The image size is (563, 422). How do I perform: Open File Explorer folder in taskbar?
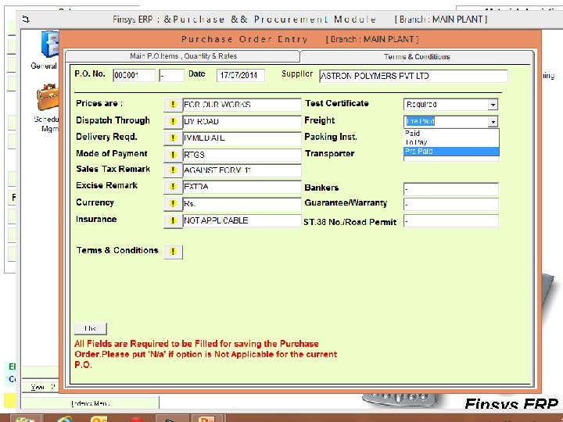click(x=25, y=419)
